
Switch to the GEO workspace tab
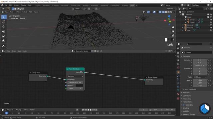click(x=132, y=6)
